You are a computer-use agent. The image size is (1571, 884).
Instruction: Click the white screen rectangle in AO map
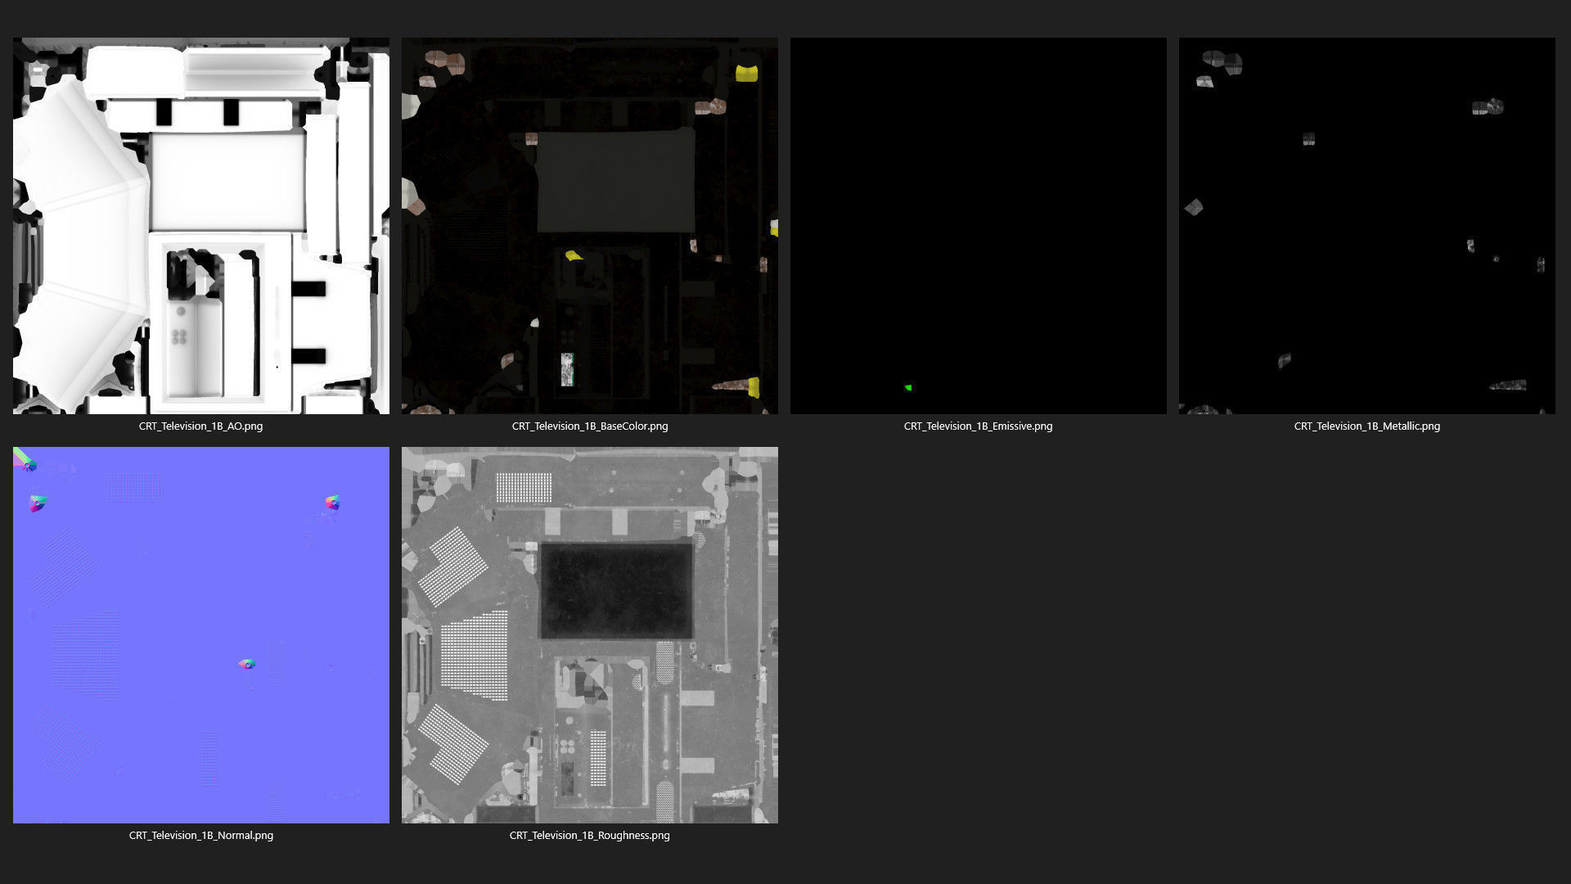[x=227, y=182]
